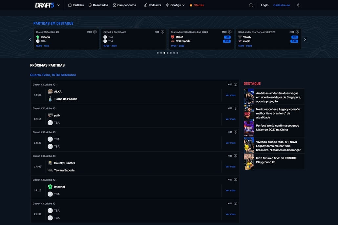338x225 pixels.
Task: Click the search magnifier icon
Action: (x=251, y=5)
